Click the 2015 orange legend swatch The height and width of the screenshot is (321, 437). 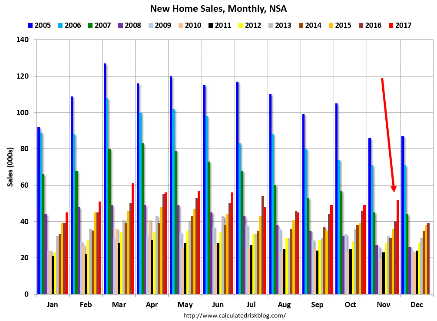coord(331,25)
